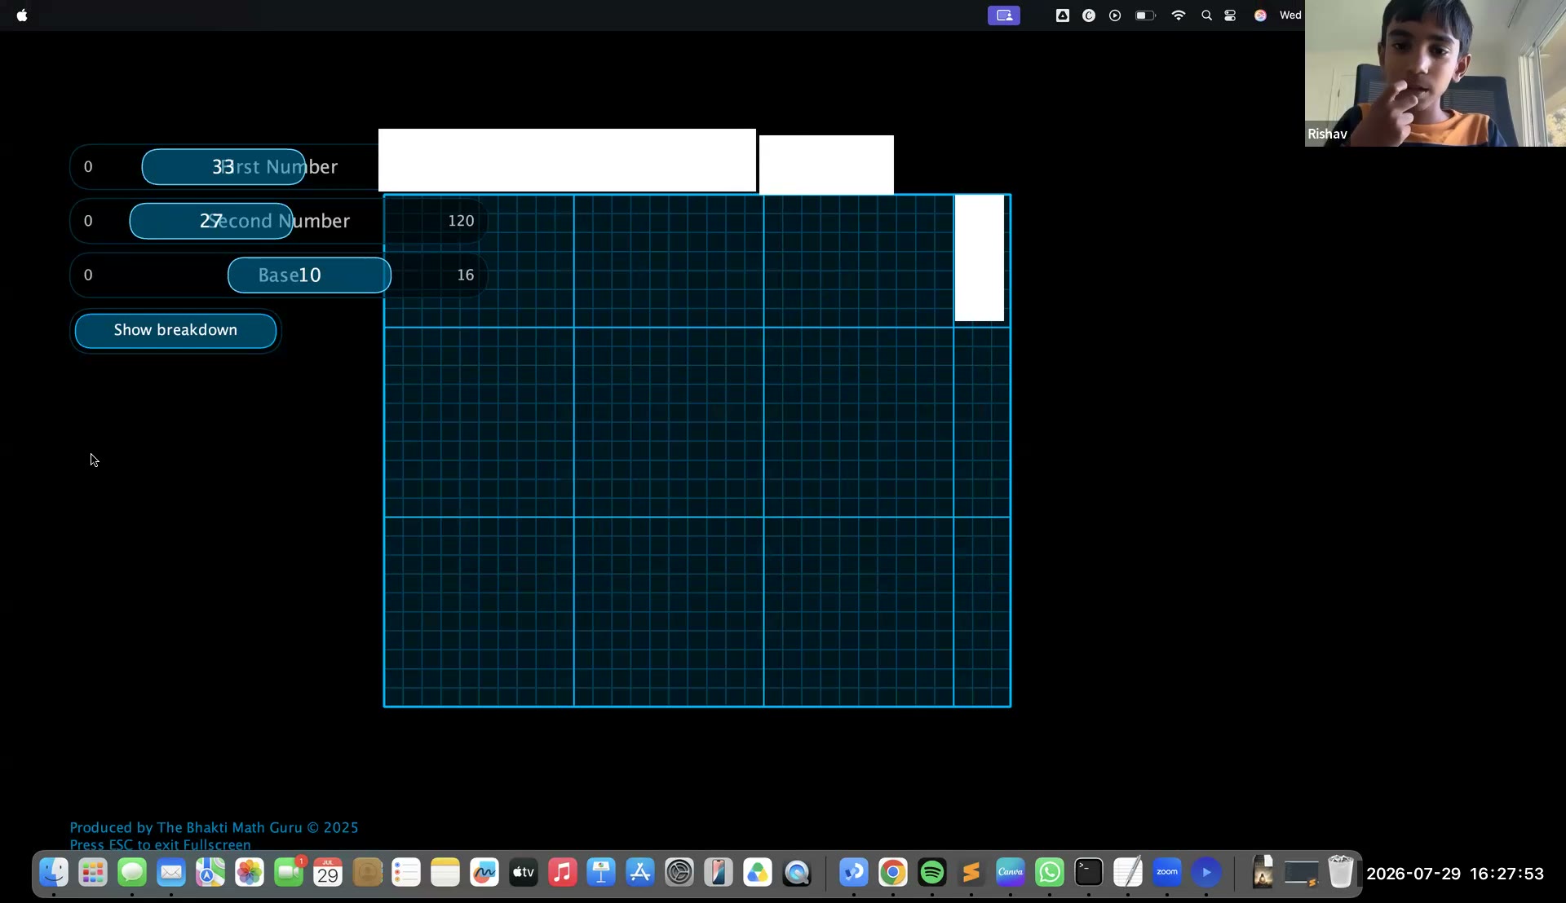Open the Apple menu
The height and width of the screenshot is (903, 1566).
pos(22,15)
